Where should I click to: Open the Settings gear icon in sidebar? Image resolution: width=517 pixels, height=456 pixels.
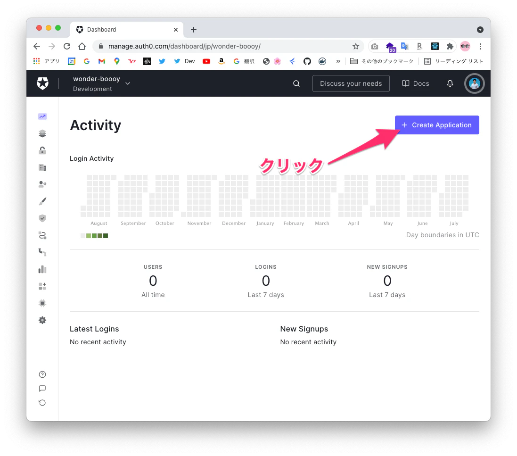pyautogui.click(x=42, y=320)
